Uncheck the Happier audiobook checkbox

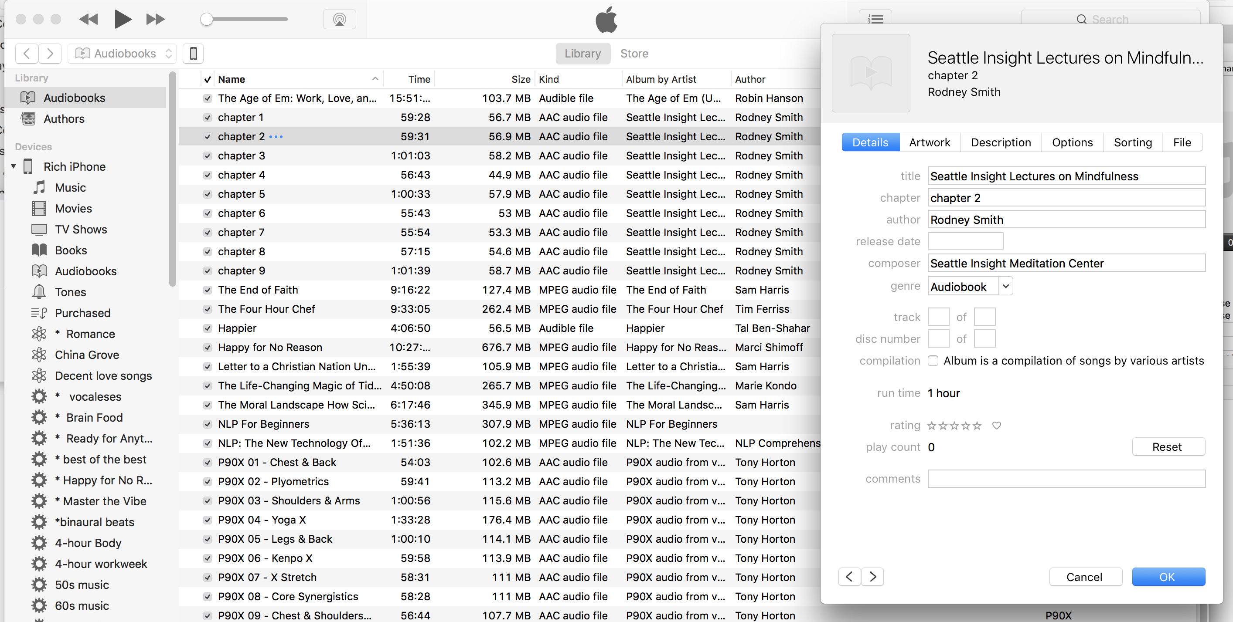(x=207, y=328)
